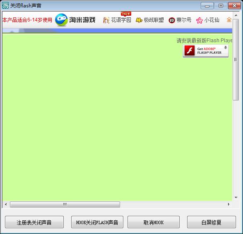Click the HOOK关闭FLASH声音 button
The height and width of the screenshot is (234, 243).
pyautogui.click(x=97, y=222)
